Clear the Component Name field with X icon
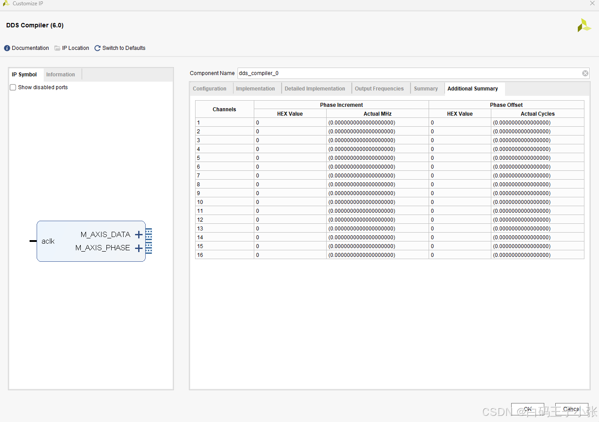Screen dimensions: 599x422 tap(585, 73)
